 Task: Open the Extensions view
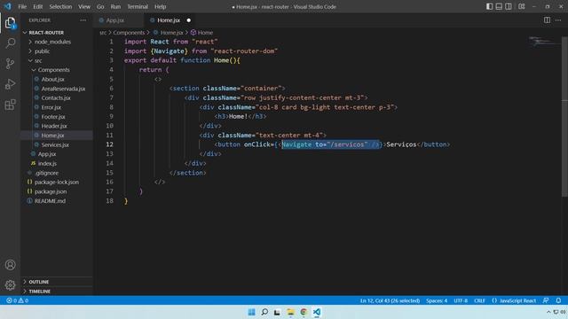click(10, 105)
